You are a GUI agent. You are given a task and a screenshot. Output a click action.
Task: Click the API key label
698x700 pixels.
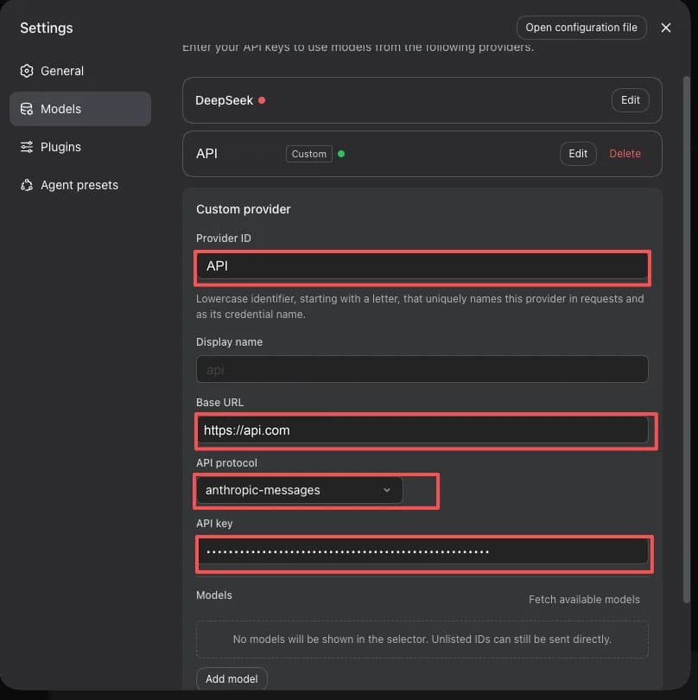click(x=214, y=523)
